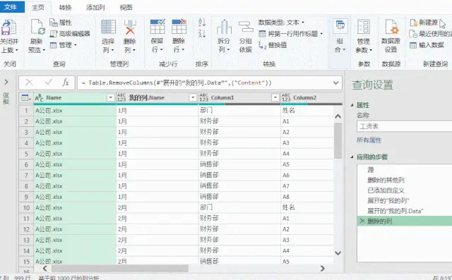Click the Column1 data type icon
452x280 pixels.
203,98
